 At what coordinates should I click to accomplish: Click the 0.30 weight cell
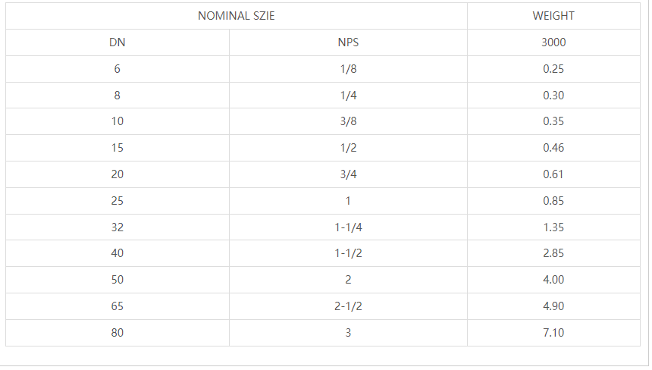pyautogui.click(x=553, y=96)
